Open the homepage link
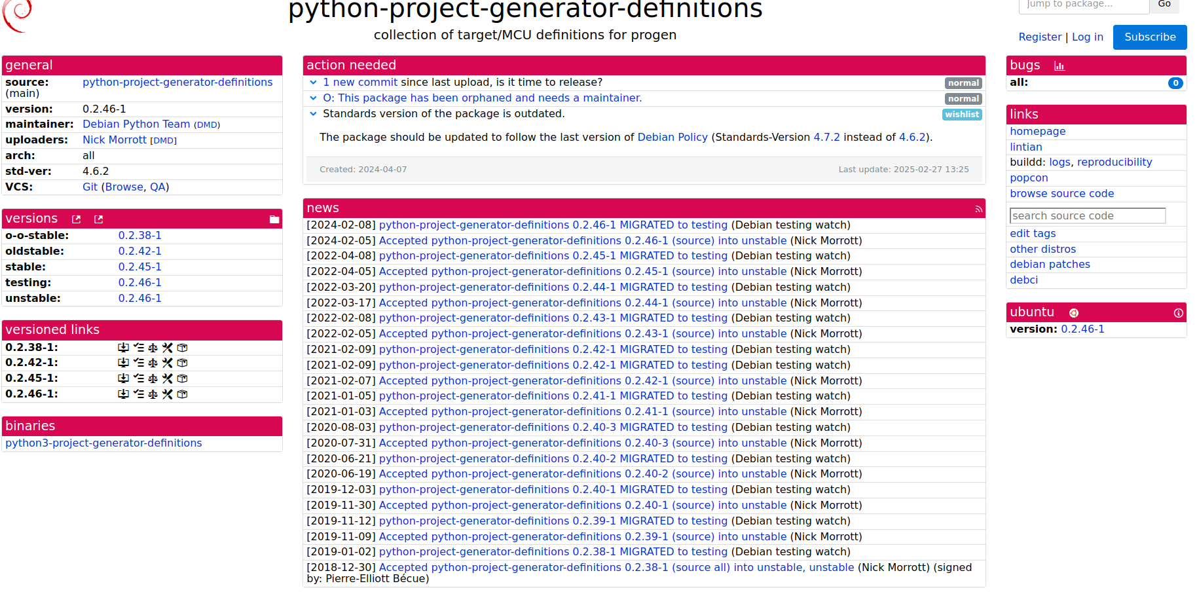This screenshot has height=609, width=1197. point(1037,132)
